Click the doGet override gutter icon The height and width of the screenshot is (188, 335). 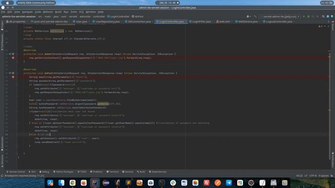pyautogui.click(x=10, y=54)
